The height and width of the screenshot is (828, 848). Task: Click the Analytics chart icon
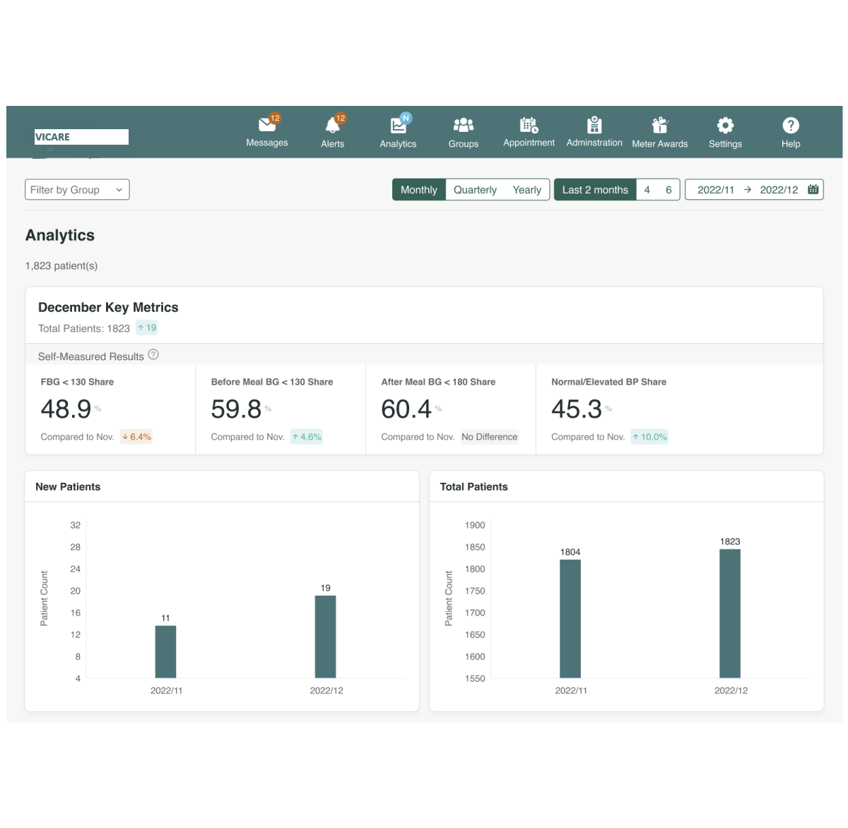[398, 126]
